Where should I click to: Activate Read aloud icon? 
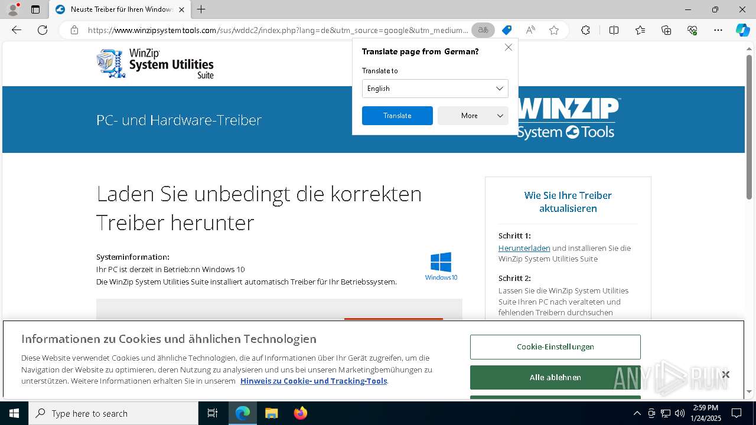(530, 30)
